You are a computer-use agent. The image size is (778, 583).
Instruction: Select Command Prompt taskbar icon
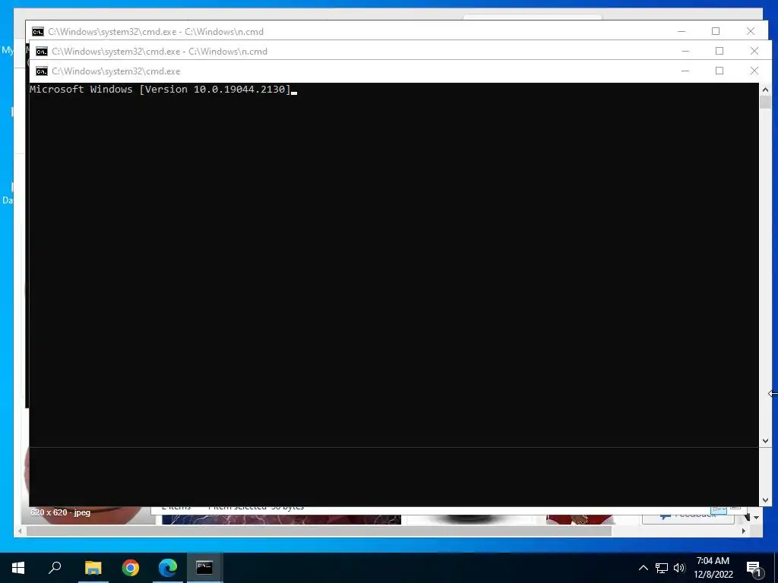tap(204, 567)
